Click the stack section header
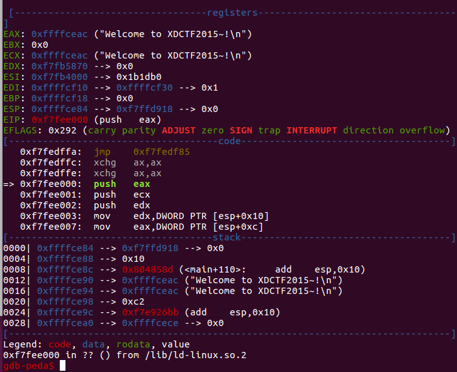The height and width of the screenshot is (372, 457). coord(227,237)
